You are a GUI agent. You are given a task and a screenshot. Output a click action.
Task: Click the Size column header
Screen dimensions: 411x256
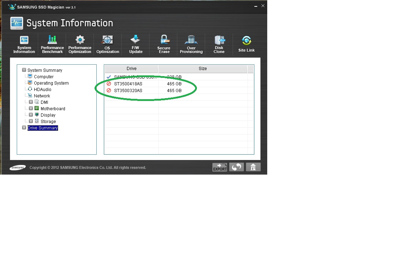click(x=203, y=69)
